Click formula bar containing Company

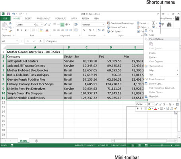coord(94,41)
